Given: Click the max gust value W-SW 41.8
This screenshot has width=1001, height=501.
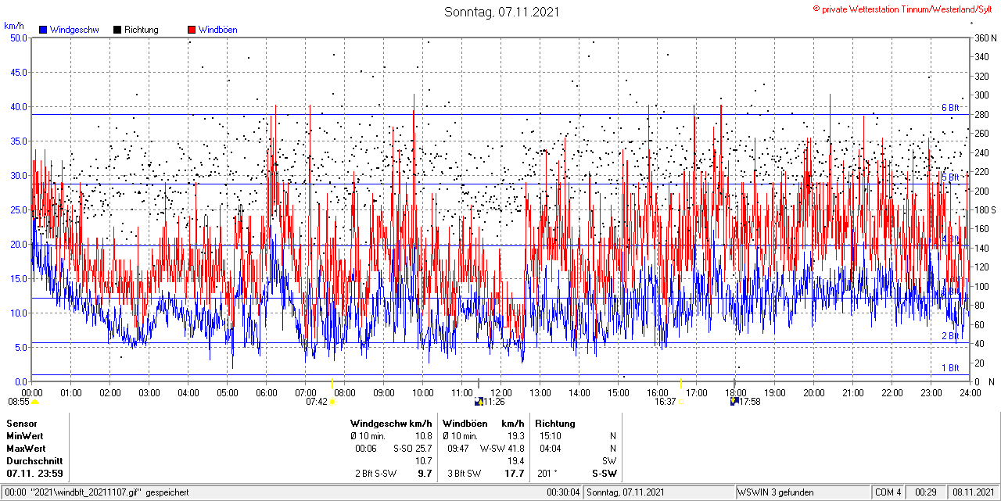Looking at the screenshot, I should 500,448.
